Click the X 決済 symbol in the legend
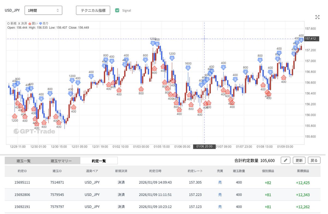This screenshot has width=328, height=214. pyautogui.click(x=19, y=24)
